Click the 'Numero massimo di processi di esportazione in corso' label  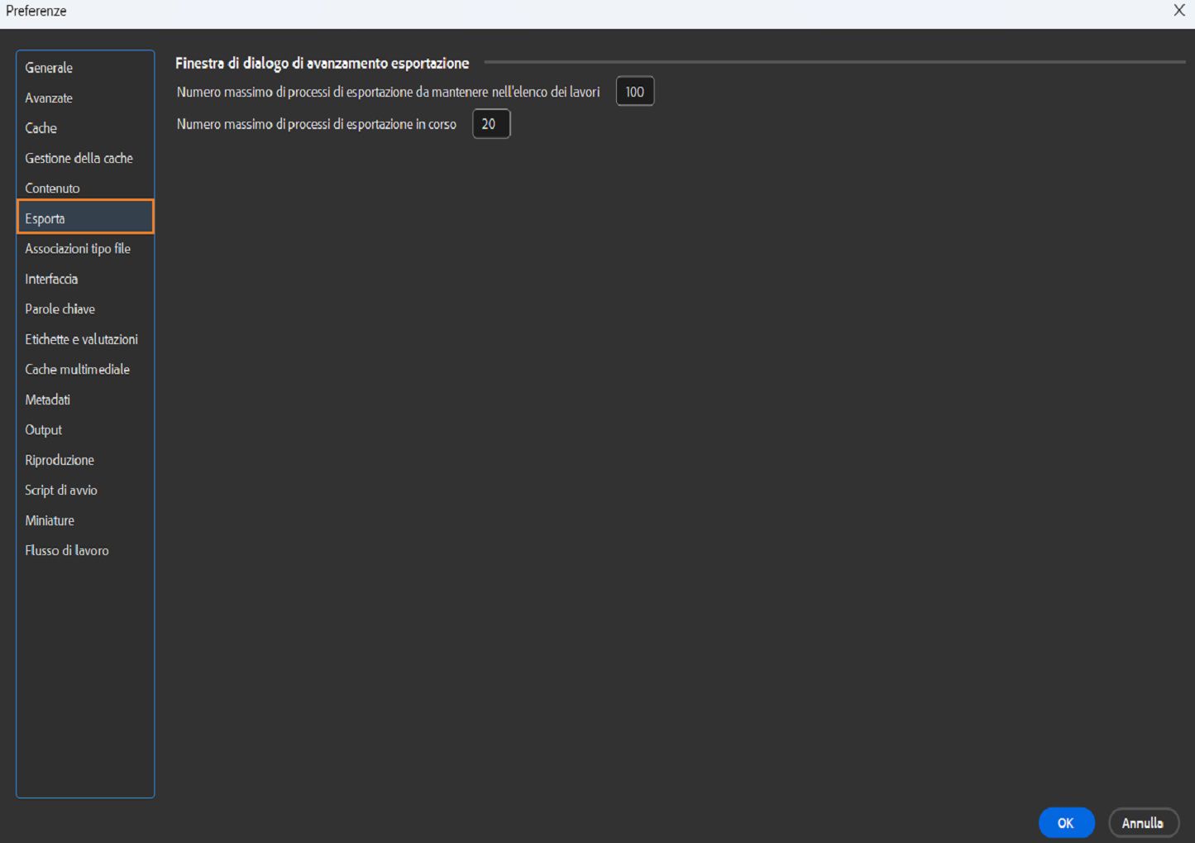click(317, 124)
